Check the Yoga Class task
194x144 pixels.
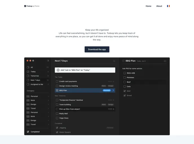pos(57,118)
